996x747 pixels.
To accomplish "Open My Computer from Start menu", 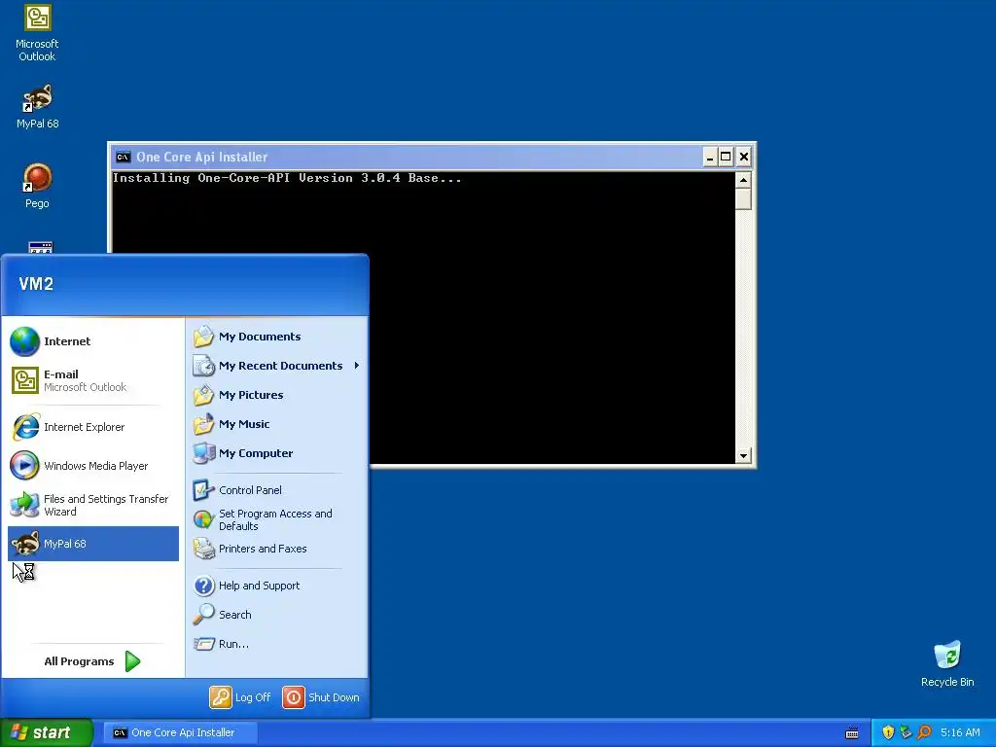I will [276, 453].
